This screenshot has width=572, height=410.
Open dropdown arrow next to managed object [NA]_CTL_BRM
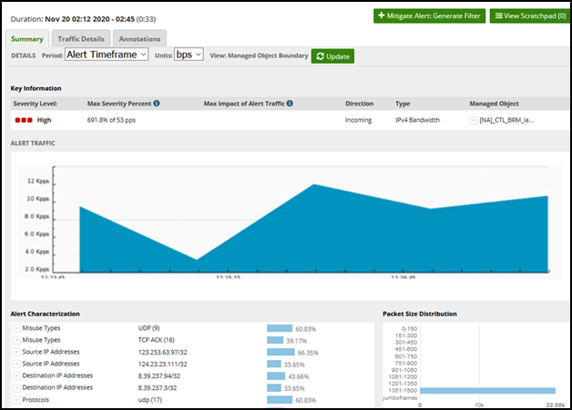click(474, 120)
